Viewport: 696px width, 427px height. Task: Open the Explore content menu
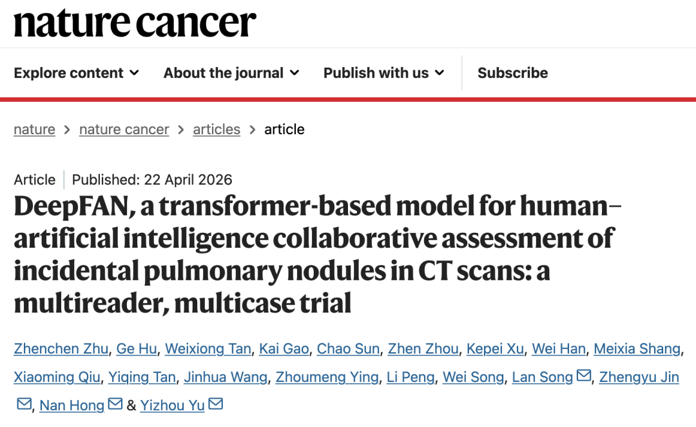[x=69, y=73]
